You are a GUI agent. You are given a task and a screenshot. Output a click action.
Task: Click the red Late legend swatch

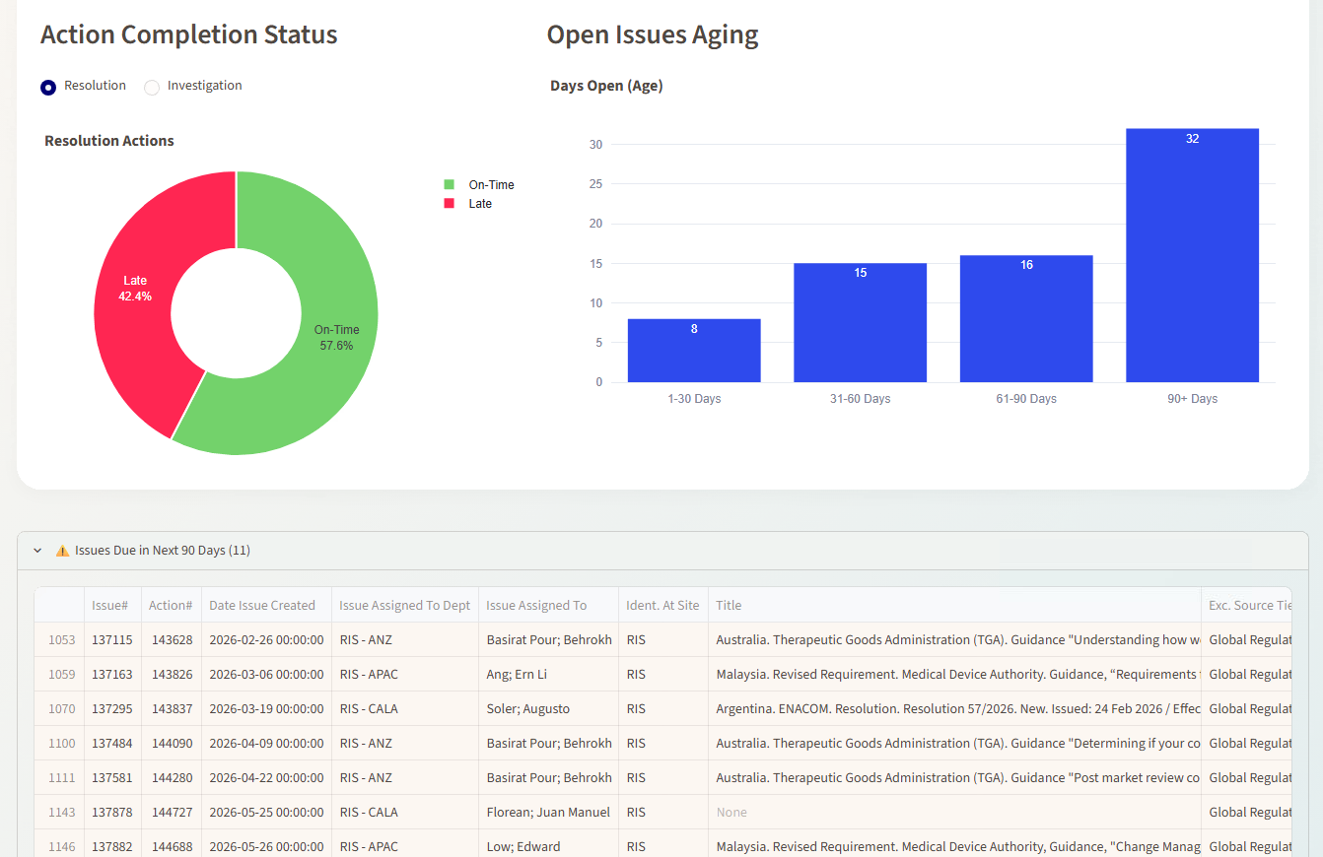point(450,203)
